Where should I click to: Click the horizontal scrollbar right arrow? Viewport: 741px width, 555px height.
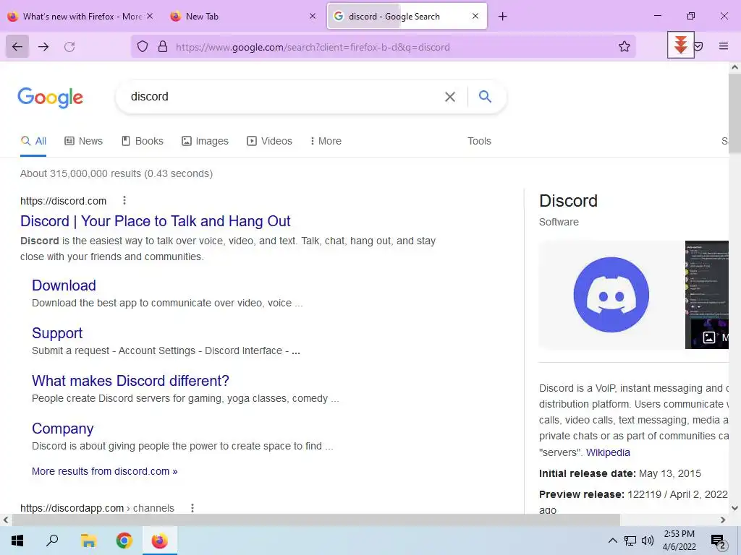coord(723,520)
